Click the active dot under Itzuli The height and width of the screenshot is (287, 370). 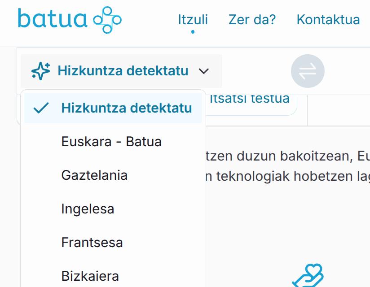tap(193, 32)
